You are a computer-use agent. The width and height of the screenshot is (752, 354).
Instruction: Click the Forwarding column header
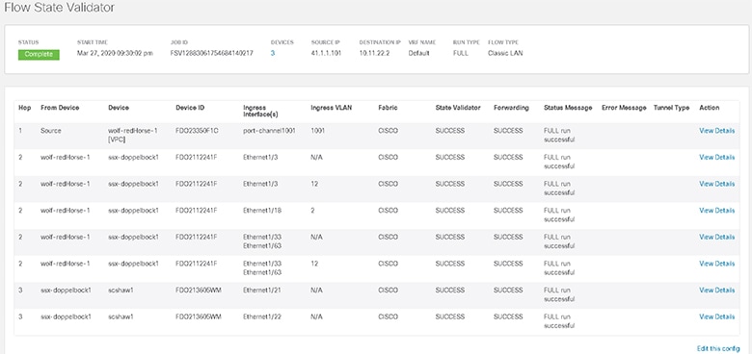(x=511, y=108)
